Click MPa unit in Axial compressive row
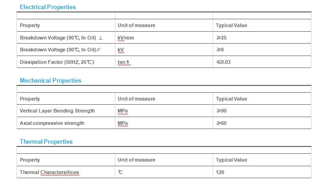328x180 pixels. [x=123, y=123]
